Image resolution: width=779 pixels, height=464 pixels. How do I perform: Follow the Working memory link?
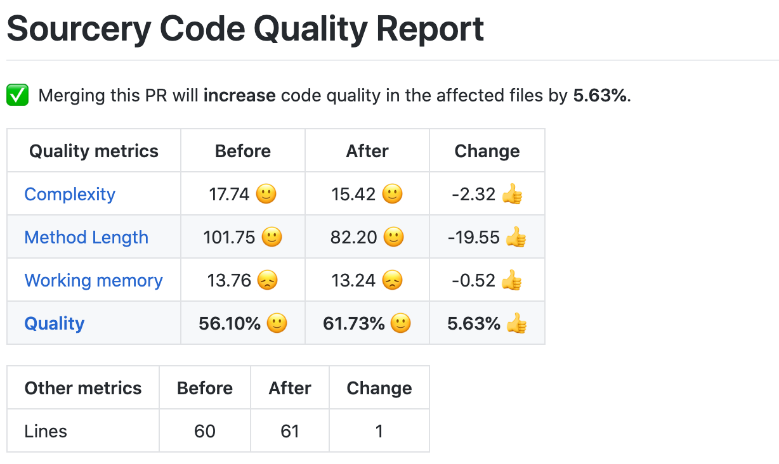point(93,280)
